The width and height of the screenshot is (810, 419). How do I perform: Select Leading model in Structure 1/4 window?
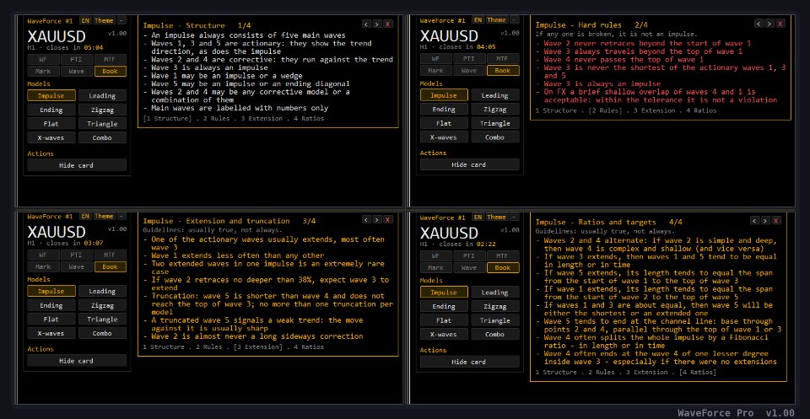click(x=102, y=95)
